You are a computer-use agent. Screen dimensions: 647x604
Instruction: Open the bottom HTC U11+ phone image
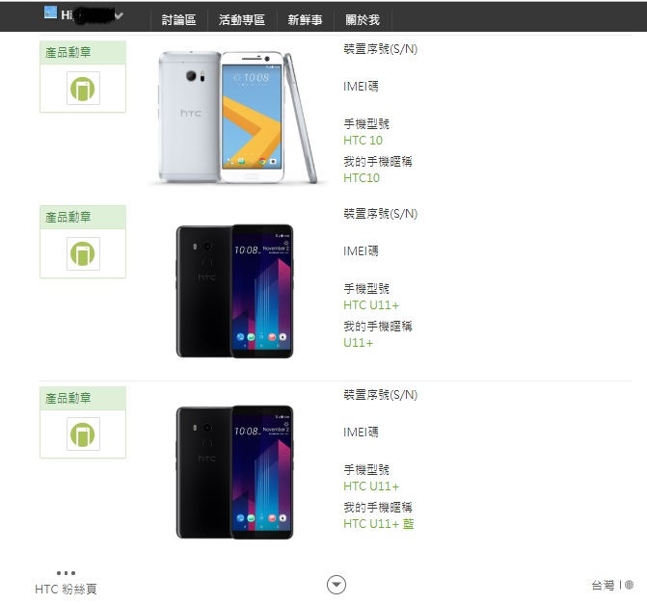click(x=234, y=472)
